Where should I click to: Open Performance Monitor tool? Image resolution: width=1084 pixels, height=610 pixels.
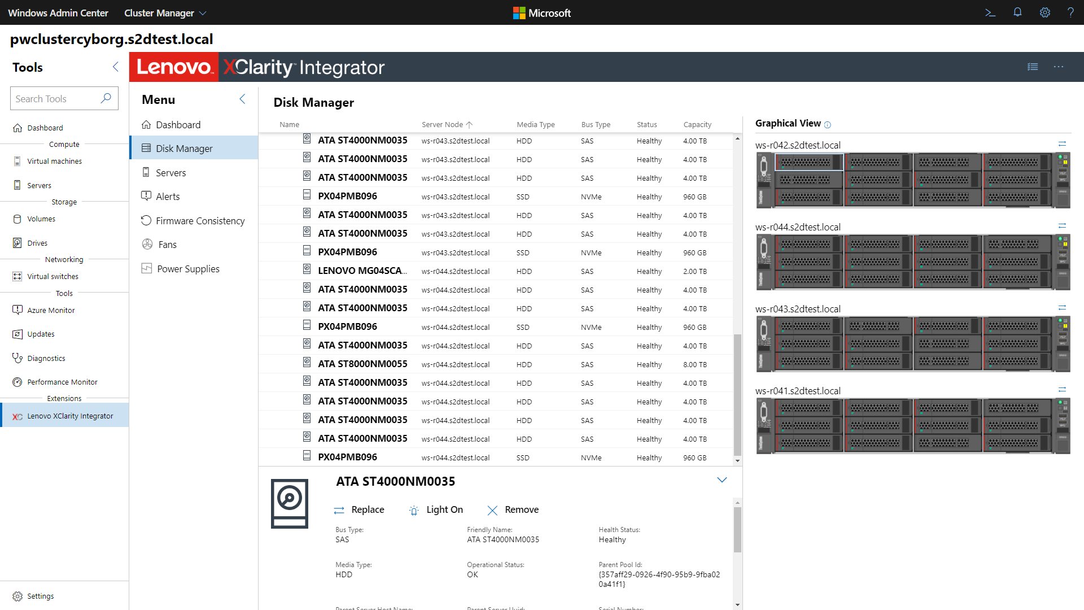coord(64,382)
